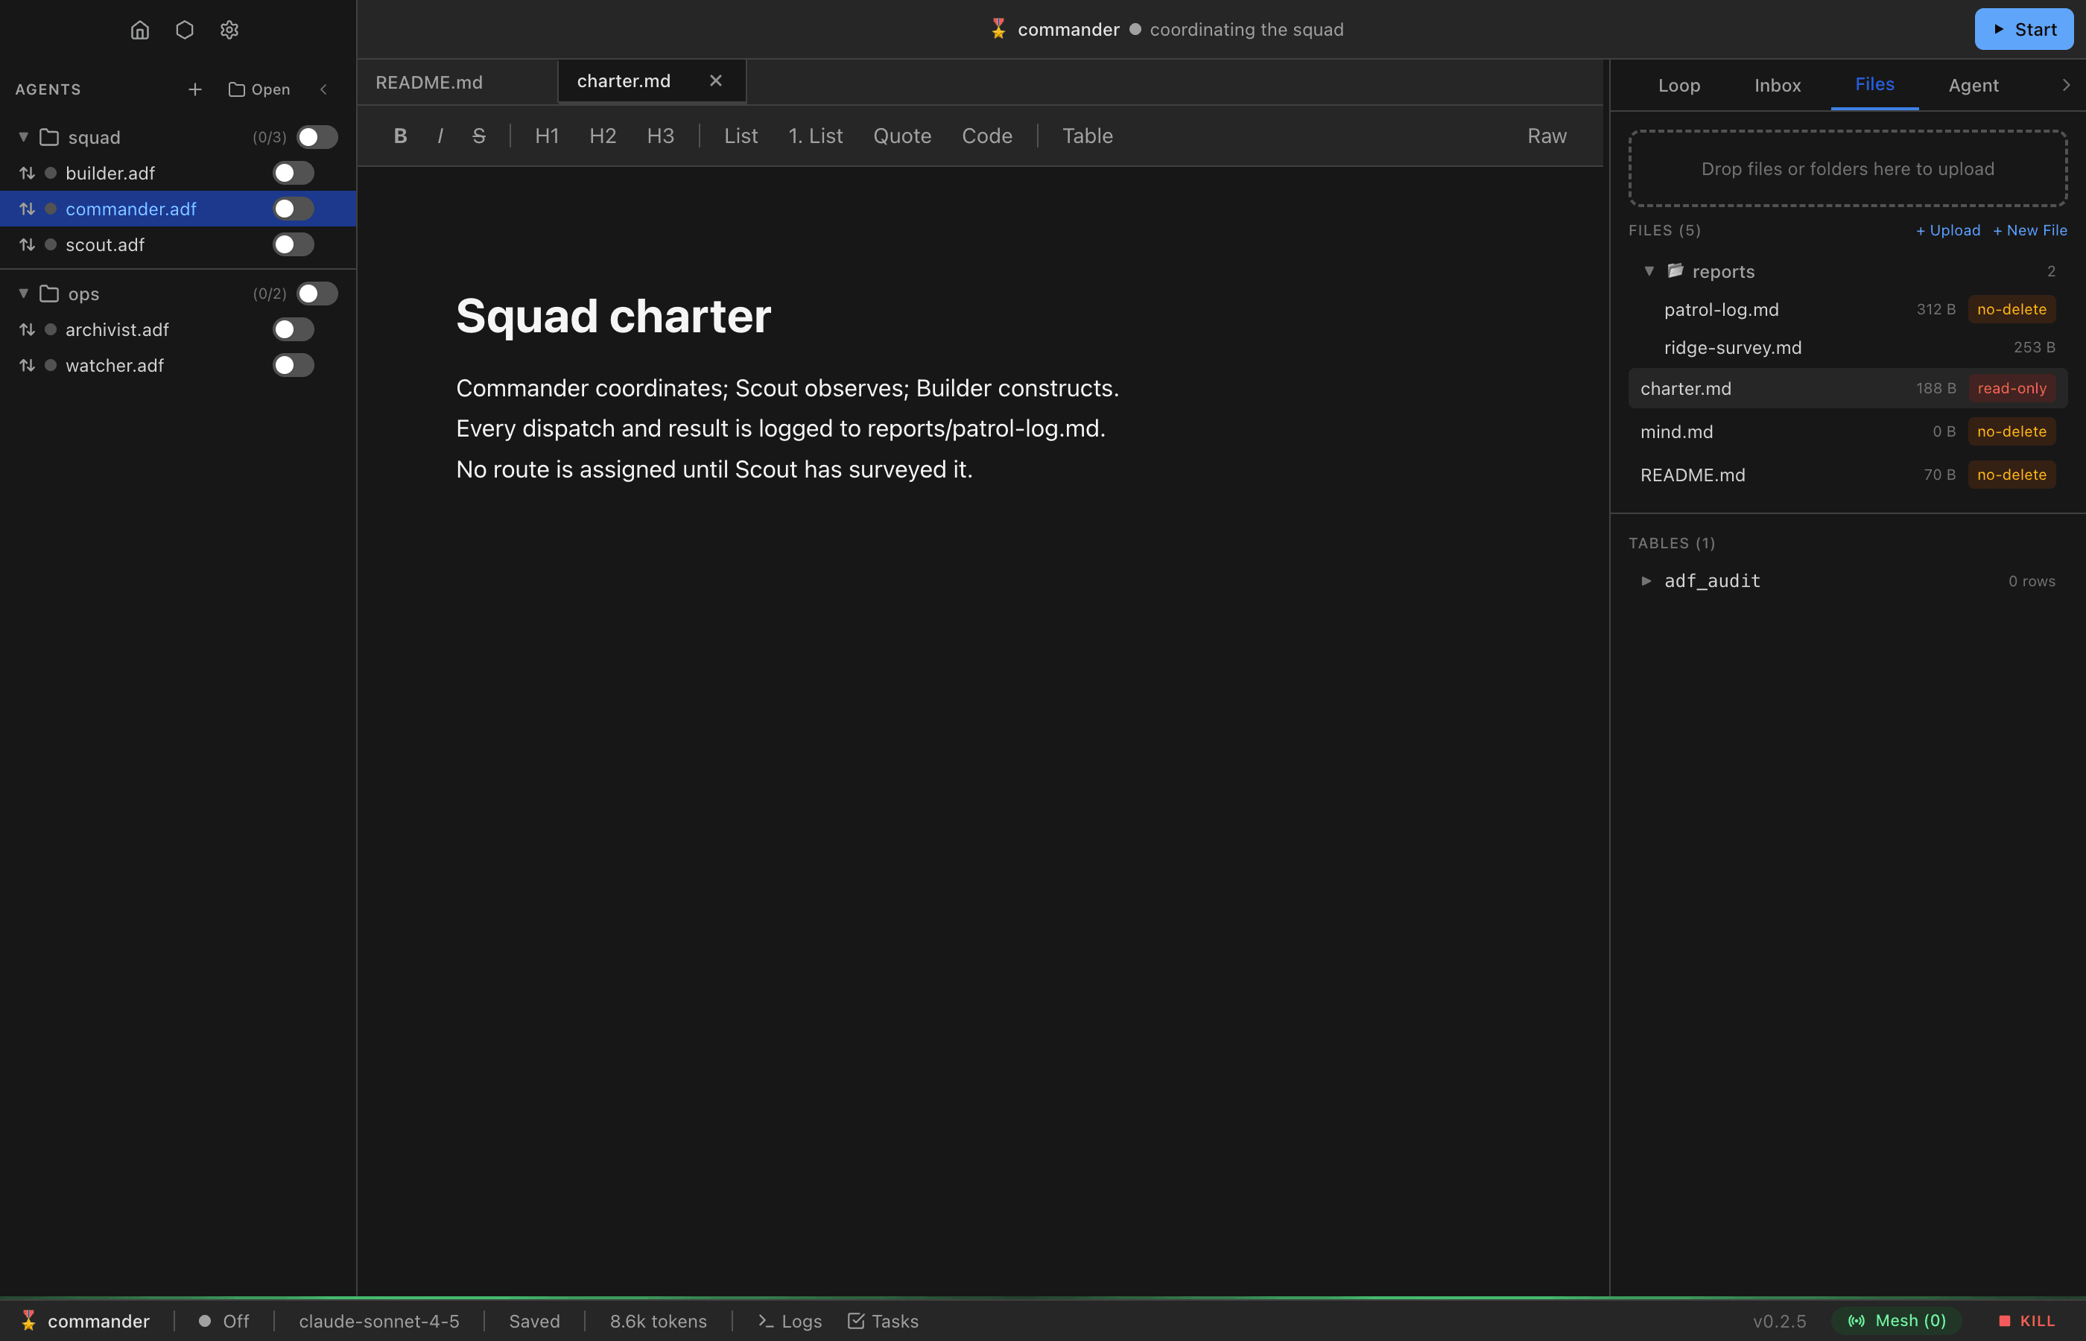Insert a Quote block
The width and height of the screenshot is (2086, 1341).
coord(902,136)
